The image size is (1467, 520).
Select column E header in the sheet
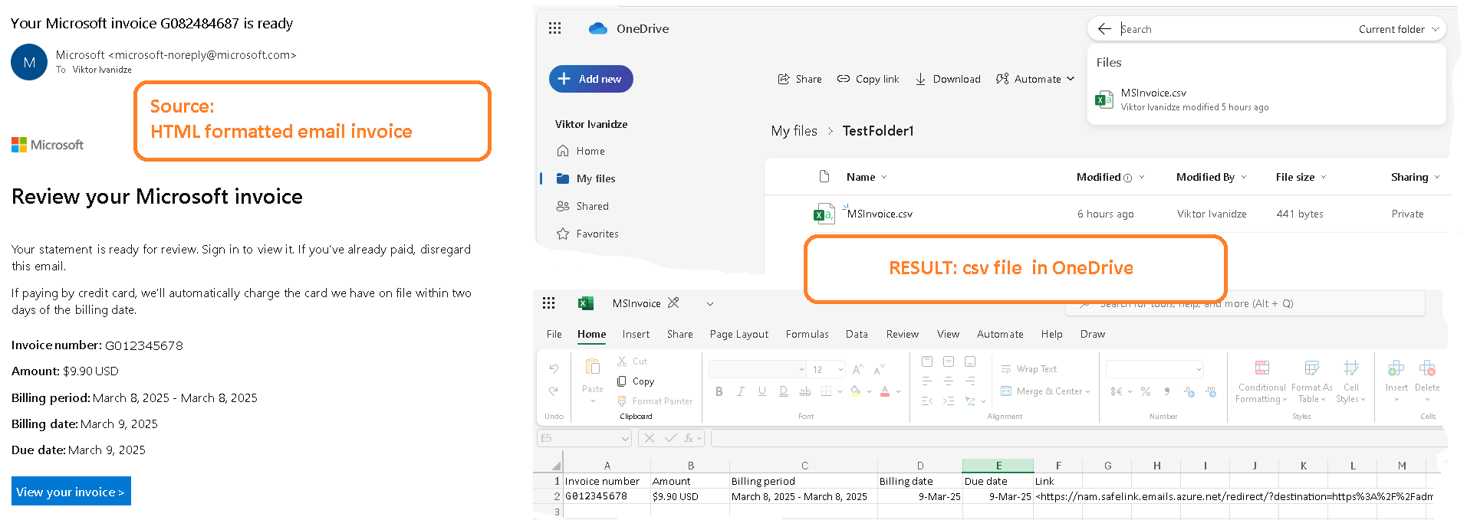[x=998, y=466]
